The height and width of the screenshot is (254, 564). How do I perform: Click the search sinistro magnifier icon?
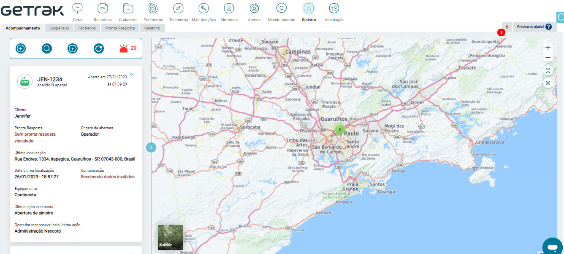click(47, 48)
